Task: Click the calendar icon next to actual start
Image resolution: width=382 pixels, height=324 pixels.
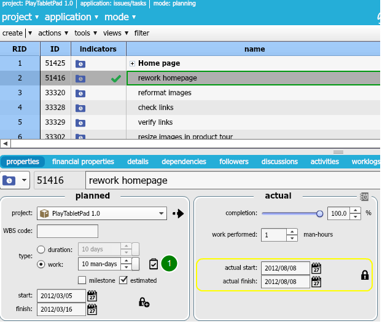Action: coord(317,268)
